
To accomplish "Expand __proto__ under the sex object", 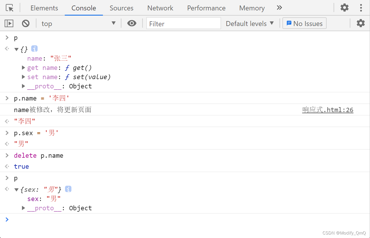I will click(24, 208).
